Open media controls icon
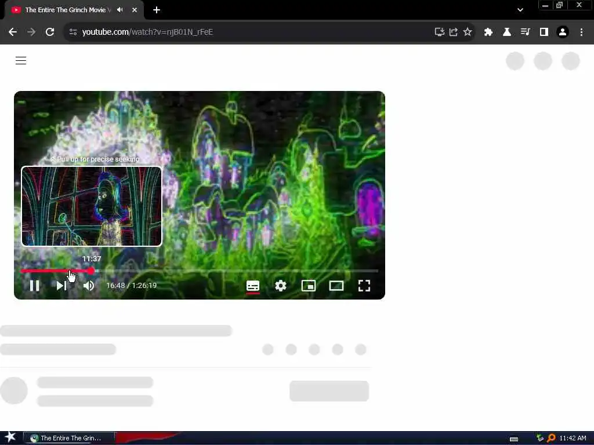 (x=526, y=32)
